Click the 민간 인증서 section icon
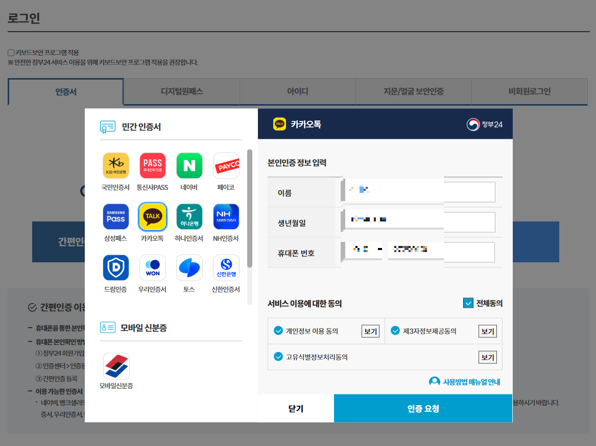 click(108, 127)
